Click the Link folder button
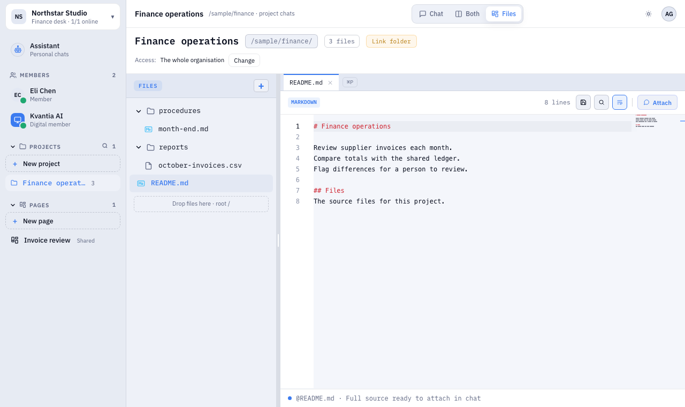This screenshot has height=407, width=685. [x=391, y=41]
